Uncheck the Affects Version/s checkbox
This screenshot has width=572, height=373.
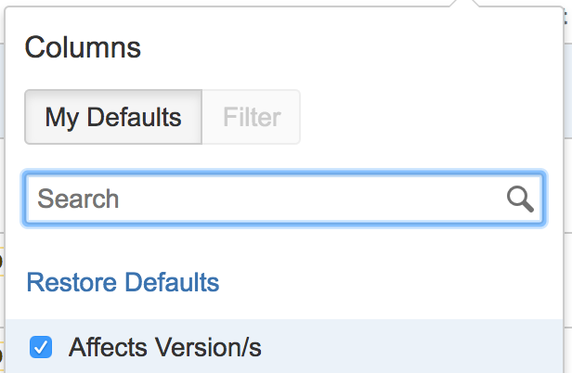pyautogui.click(x=41, y=347)
